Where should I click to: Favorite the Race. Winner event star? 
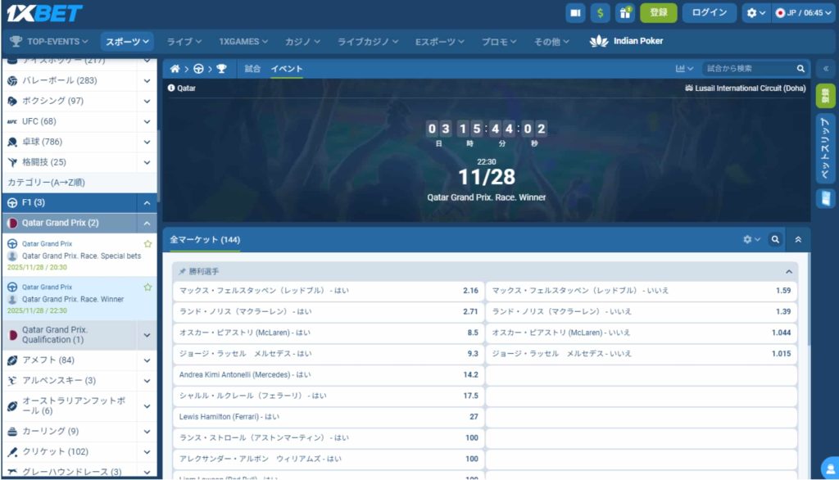pyautogui.click(x=147, y=288)
